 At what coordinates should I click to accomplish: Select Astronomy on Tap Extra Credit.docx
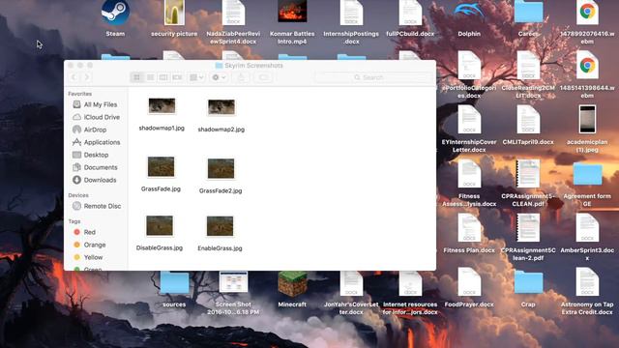[587, 281]
